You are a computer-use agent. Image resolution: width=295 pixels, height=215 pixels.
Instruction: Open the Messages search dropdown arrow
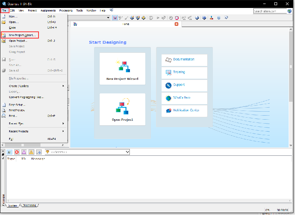(127, 152)
